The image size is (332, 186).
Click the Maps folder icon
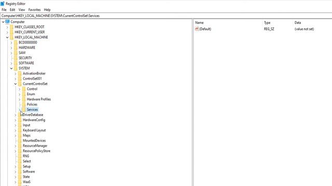tap(20, 135)
